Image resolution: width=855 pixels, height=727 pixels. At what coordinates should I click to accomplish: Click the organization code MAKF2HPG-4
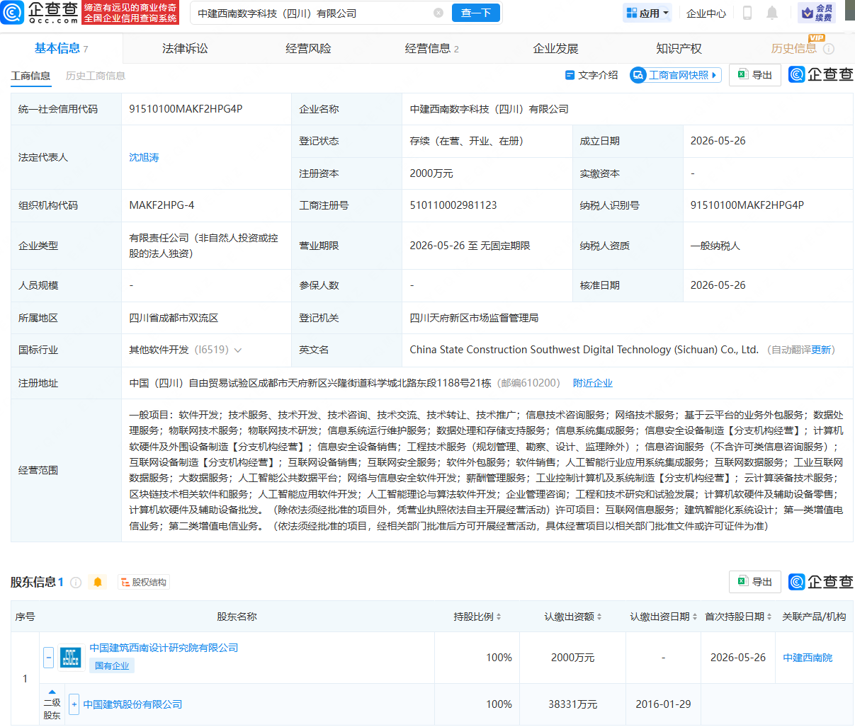click(162, 205)
